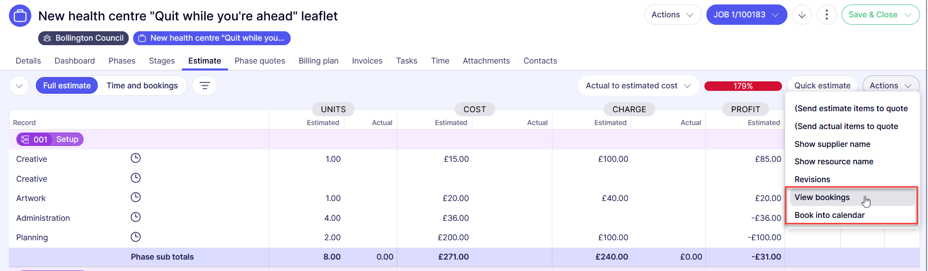Switch to Full estimate view
This screenshot has height=271, width=928.
67,86
